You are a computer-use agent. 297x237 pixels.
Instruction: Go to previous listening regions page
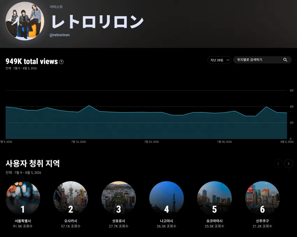[x=278, y=164]
